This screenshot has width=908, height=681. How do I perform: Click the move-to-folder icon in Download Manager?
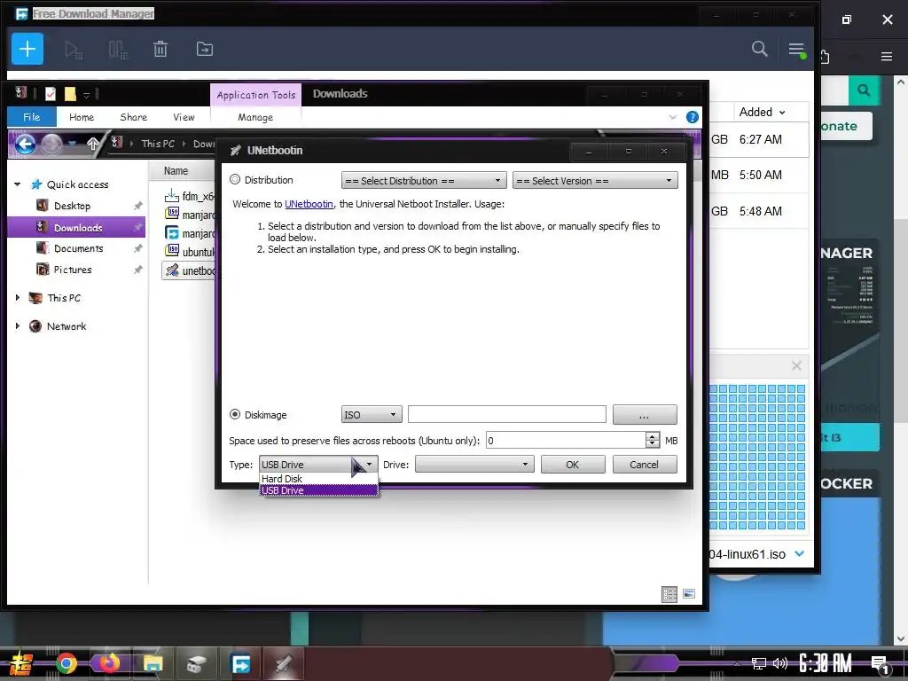pyautogui.click(x=205, y=50)
